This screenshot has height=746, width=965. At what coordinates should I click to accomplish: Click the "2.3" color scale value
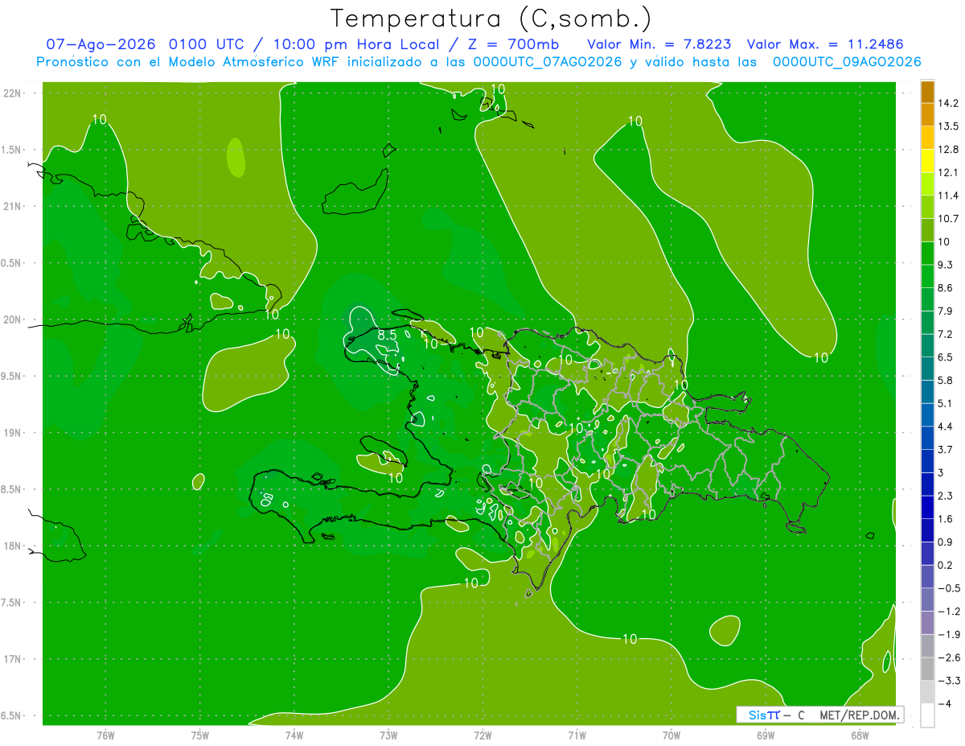[946, 496]
